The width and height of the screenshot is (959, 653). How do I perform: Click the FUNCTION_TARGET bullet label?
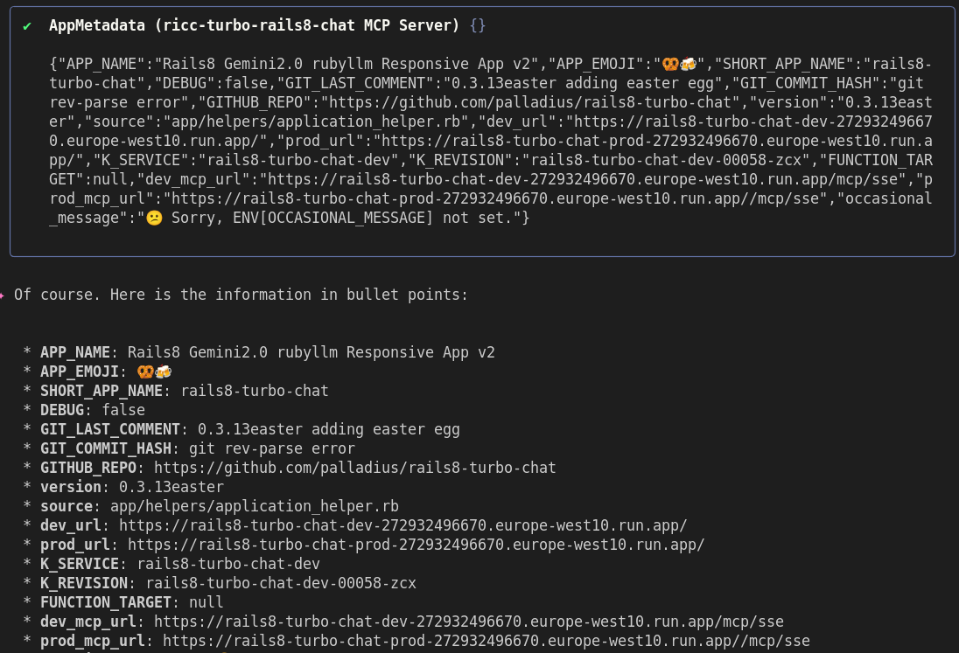point(106,602)
